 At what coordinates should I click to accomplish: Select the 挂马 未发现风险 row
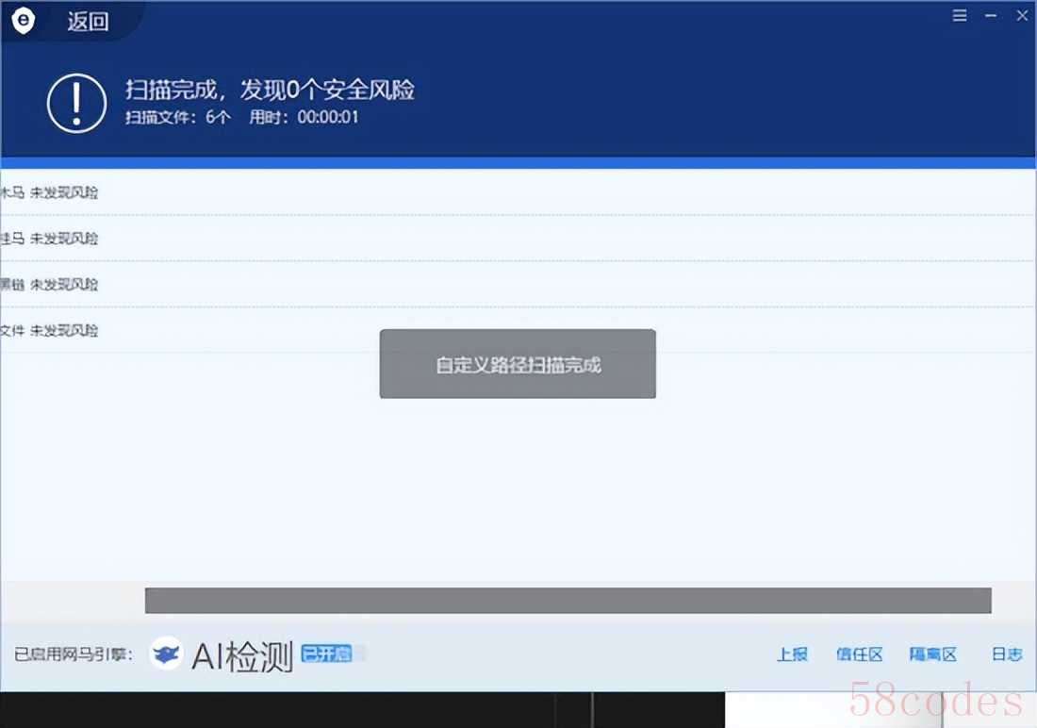pos(518,239)
